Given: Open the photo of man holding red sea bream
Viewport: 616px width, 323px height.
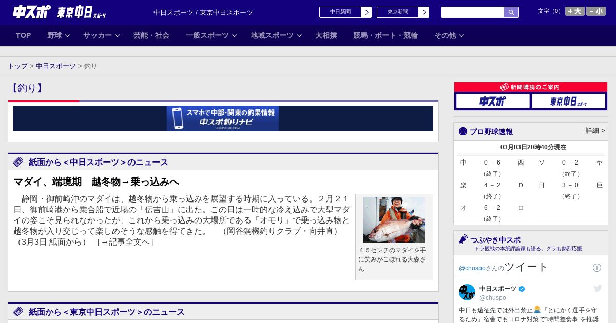Looking at the screenshot, I should coord(394,220).
